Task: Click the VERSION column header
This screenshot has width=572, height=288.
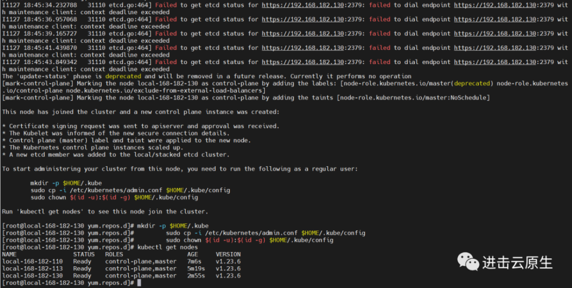Action: [x=228, y=254]
